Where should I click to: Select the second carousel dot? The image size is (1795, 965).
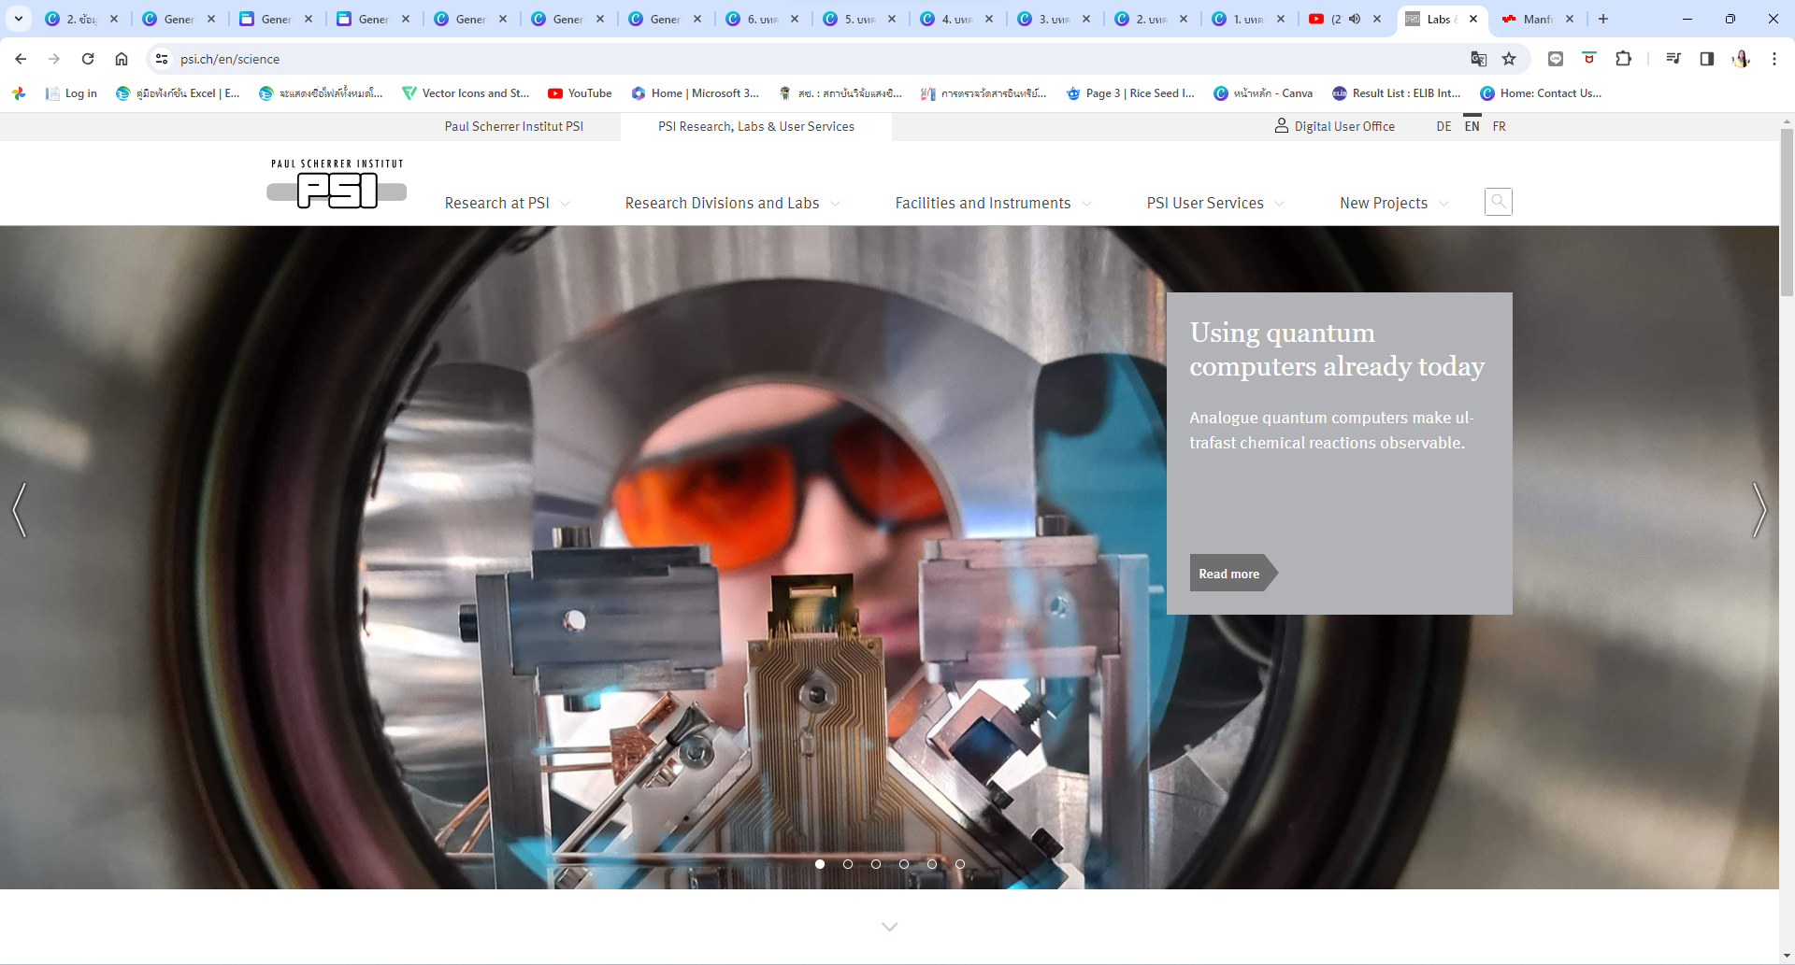click(848, 864)
